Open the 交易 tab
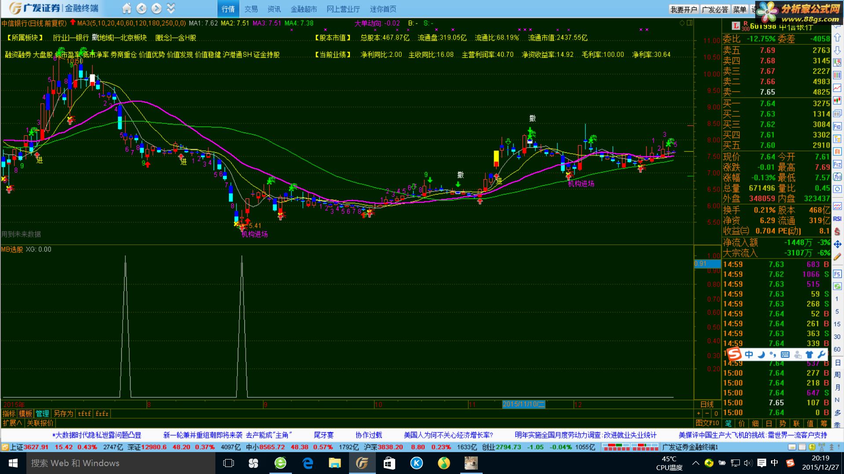Screen dimensions: 844x474 coord(251,9)
